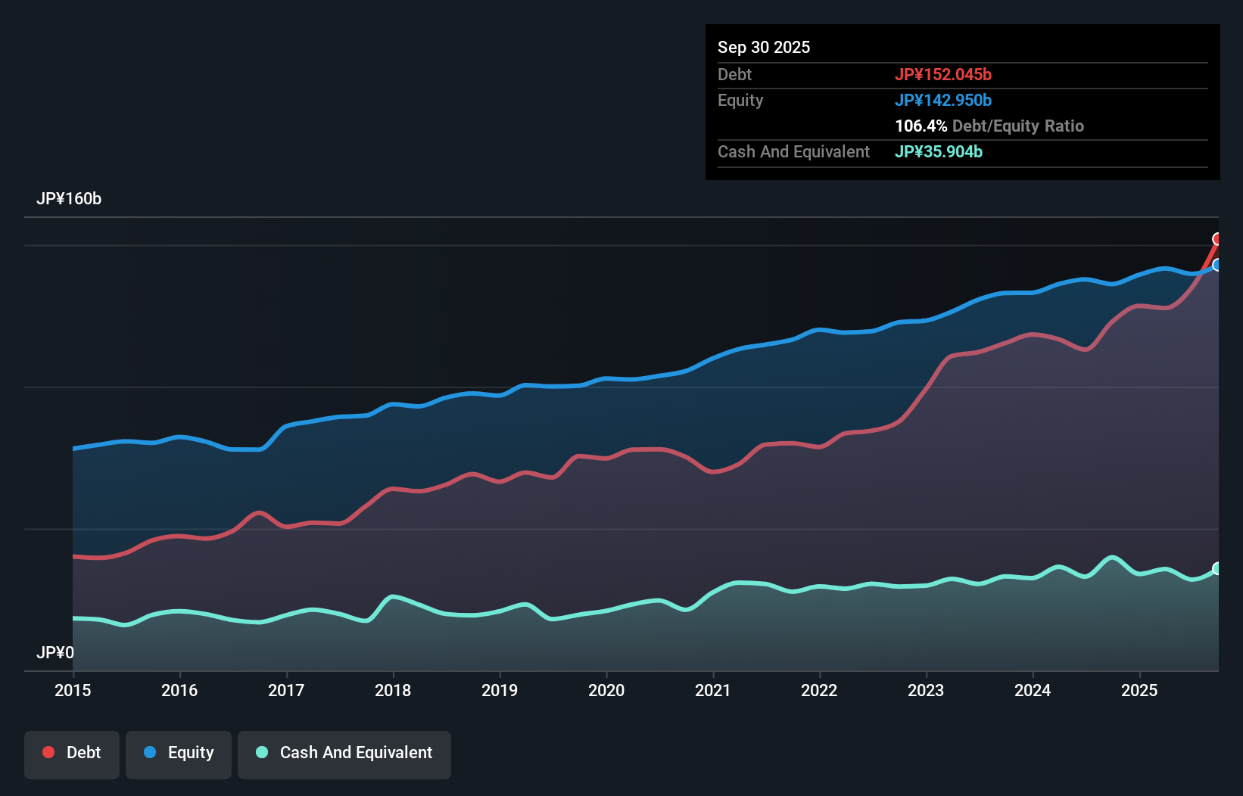Click the JP¥152.045b Debt value
Viewport: 1243px width, 796px height.
pos(944,74)
